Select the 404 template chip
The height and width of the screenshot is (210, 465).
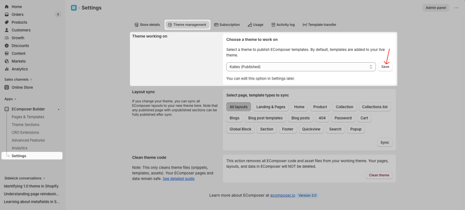(x=322, y=118)
